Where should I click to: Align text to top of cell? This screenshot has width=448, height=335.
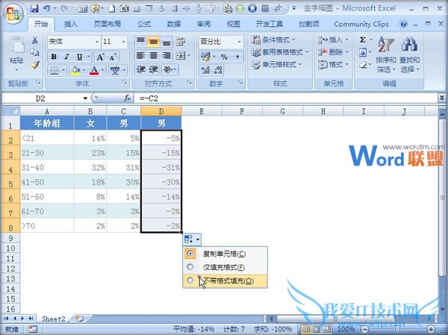140,42
